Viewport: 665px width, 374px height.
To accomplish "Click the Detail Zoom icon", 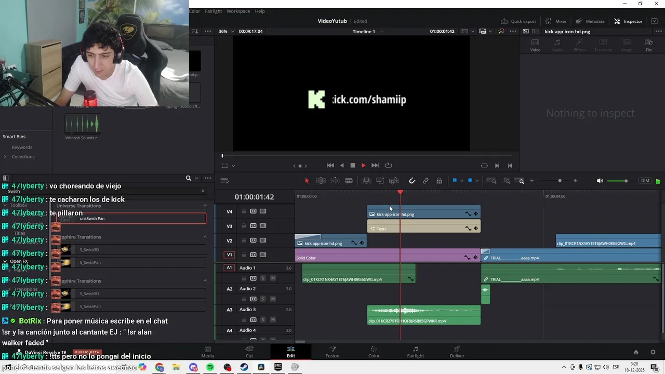I will (x=507, y=181).
